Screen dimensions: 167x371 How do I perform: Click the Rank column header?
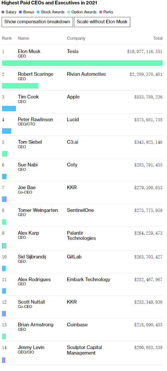coord(7,38)
